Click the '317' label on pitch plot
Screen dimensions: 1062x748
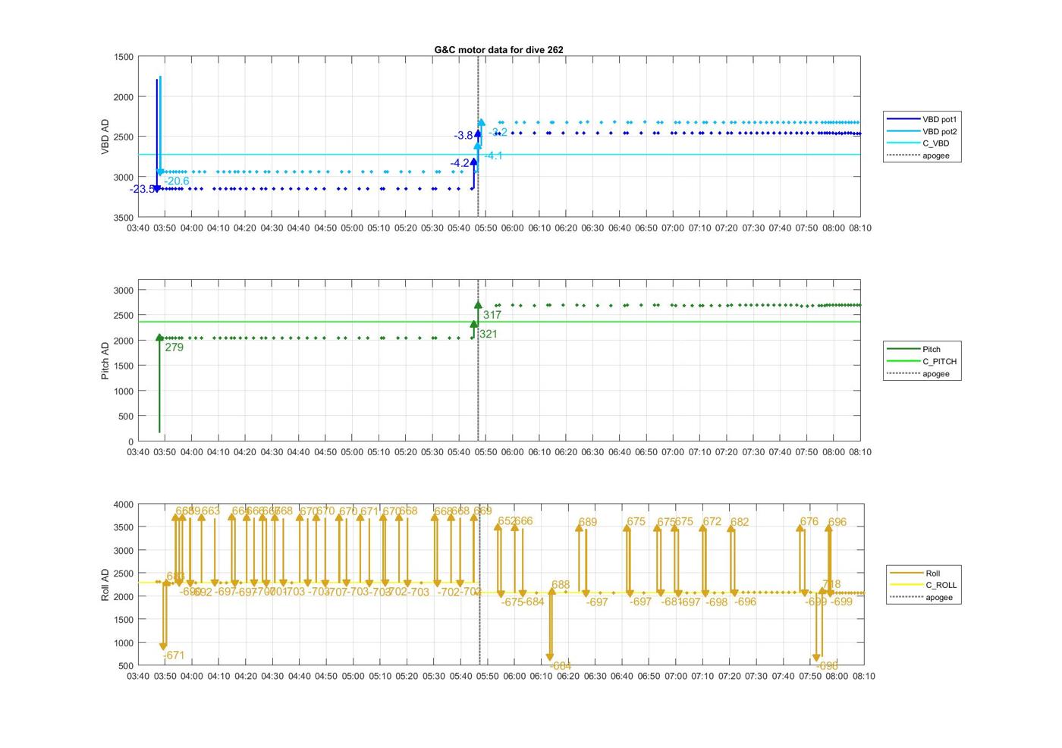(492, 315)
